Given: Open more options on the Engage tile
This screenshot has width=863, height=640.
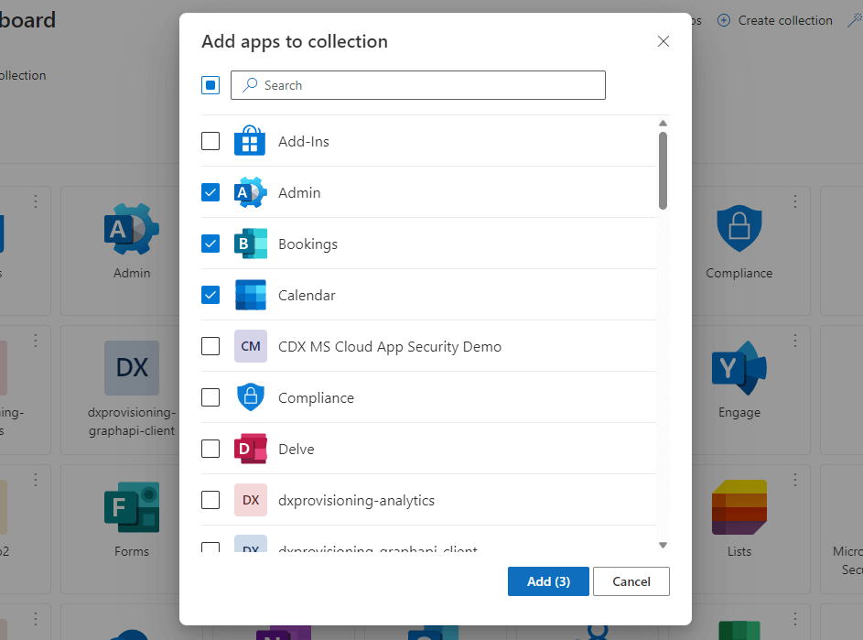Looking at the screenshot, I should pos(794,341).
